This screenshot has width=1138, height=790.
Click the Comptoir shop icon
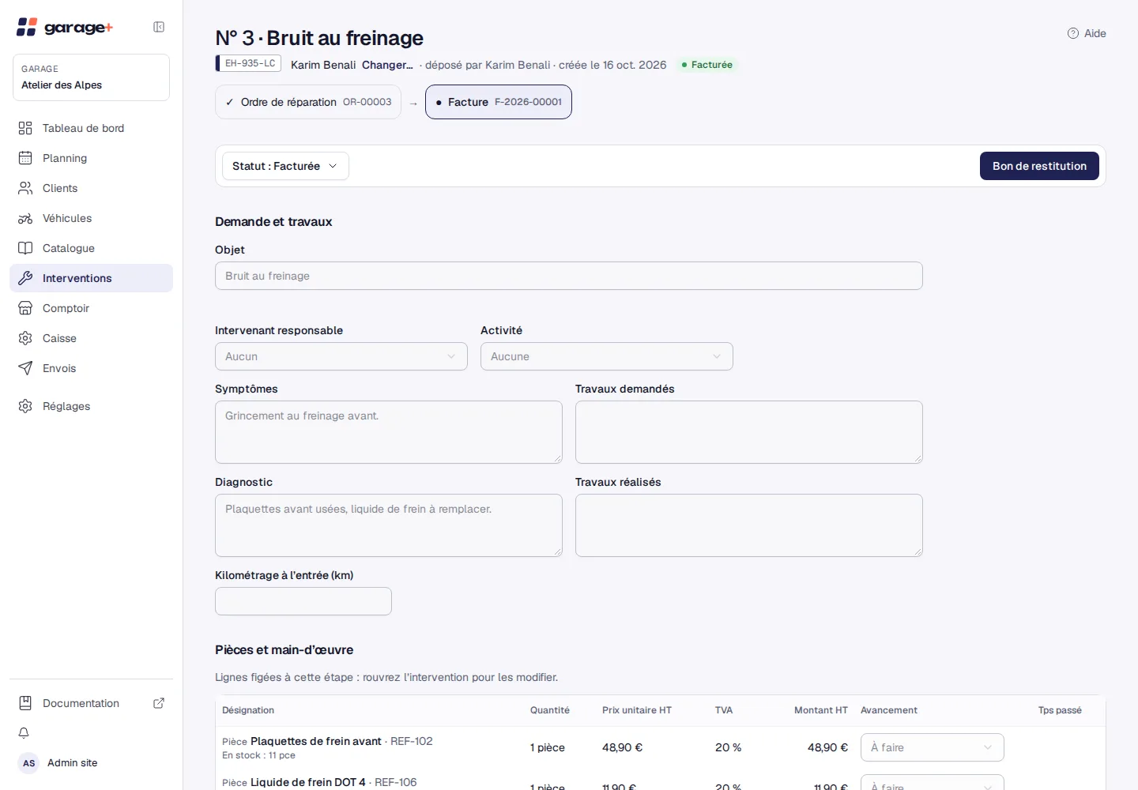[x=25, y=308]
